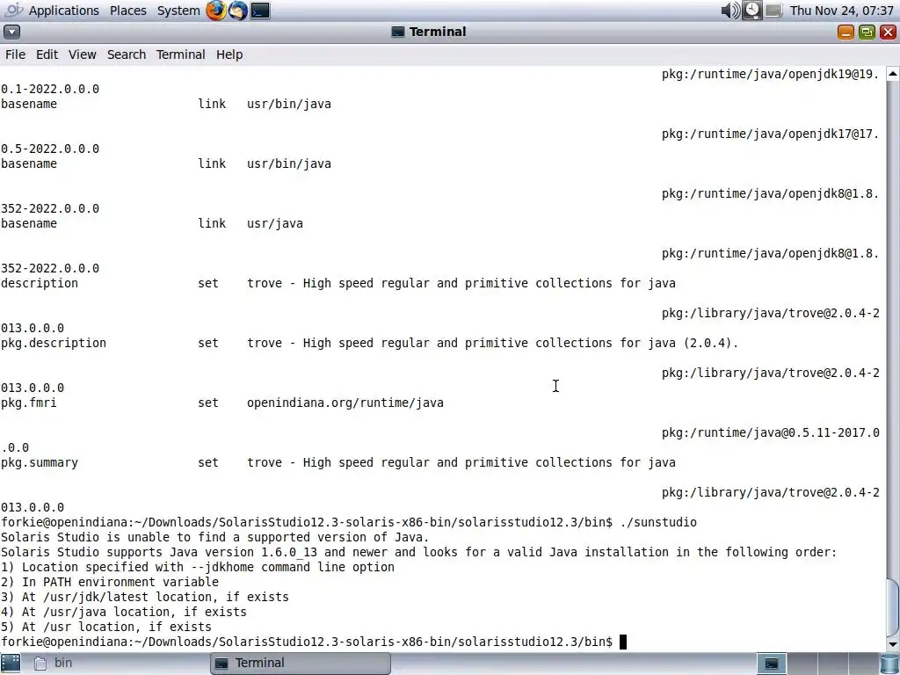Open the Terminal menu in menu bar
The image size is (900, 675).
pos(180,54)
